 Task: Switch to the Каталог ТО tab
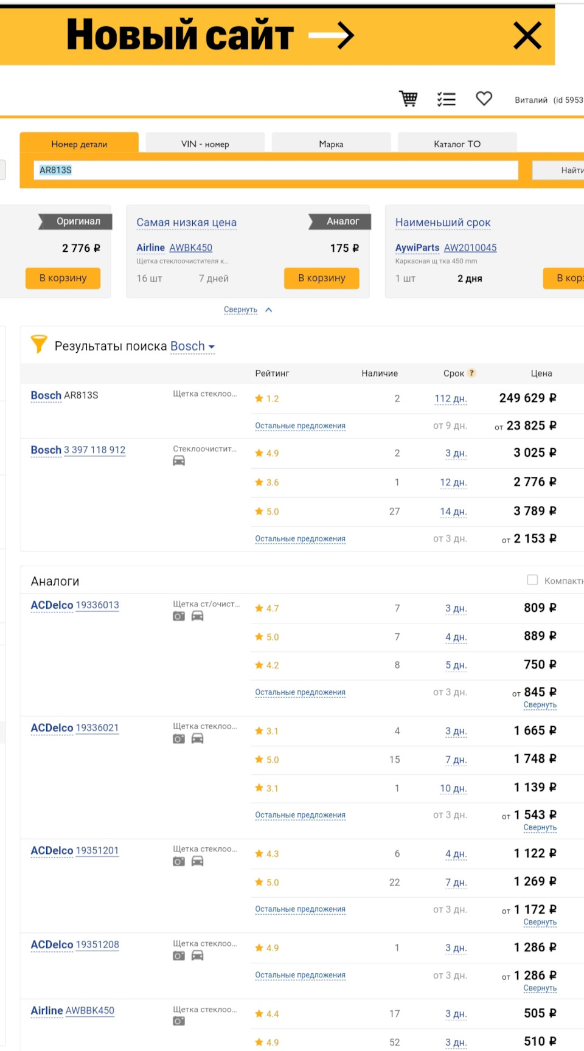coord(457,144)
